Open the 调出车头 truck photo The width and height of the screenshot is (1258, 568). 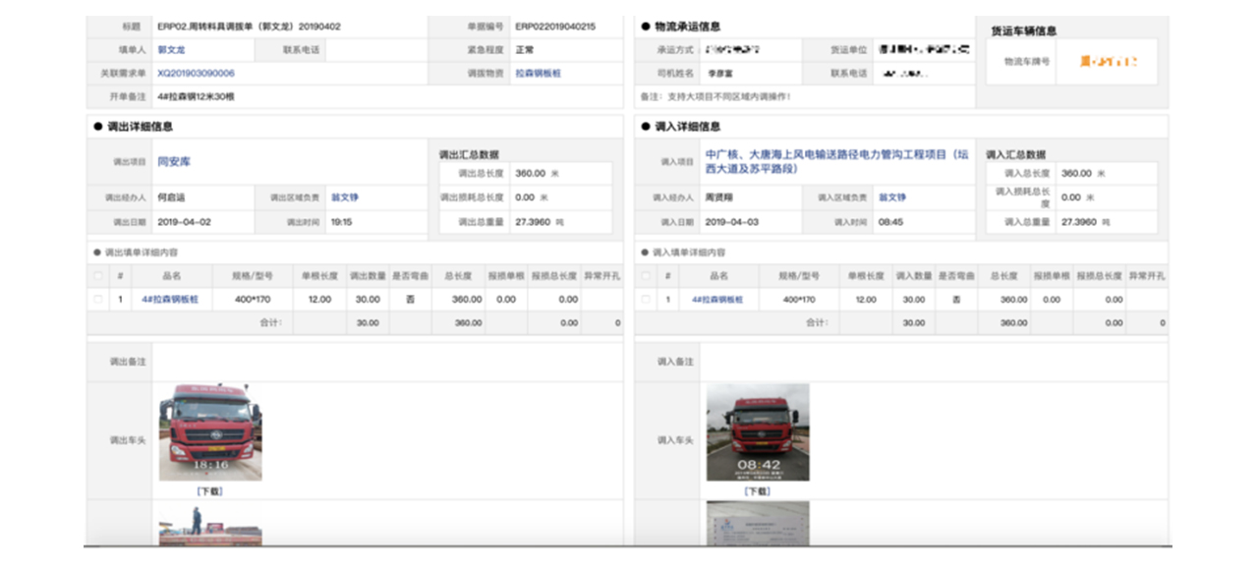pyautogui.click(x=210, y=432)
